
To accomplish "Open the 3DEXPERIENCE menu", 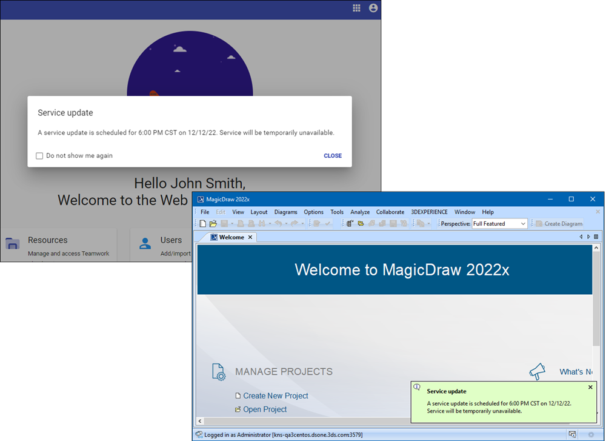I will click(429, 212).
